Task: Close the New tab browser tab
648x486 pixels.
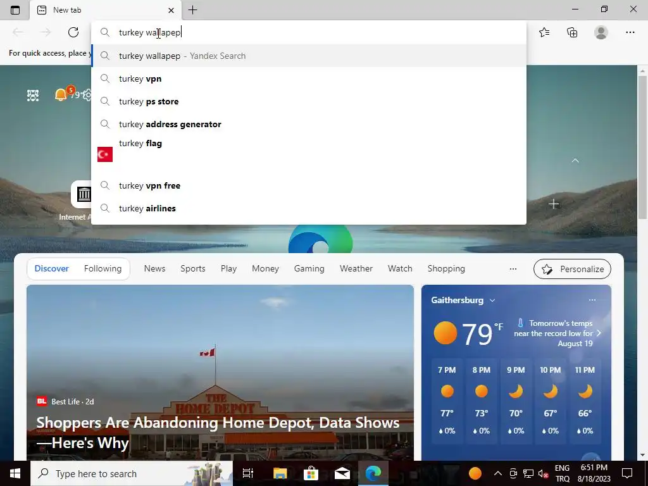Action: pyautogui.click(x=171, y=10)
